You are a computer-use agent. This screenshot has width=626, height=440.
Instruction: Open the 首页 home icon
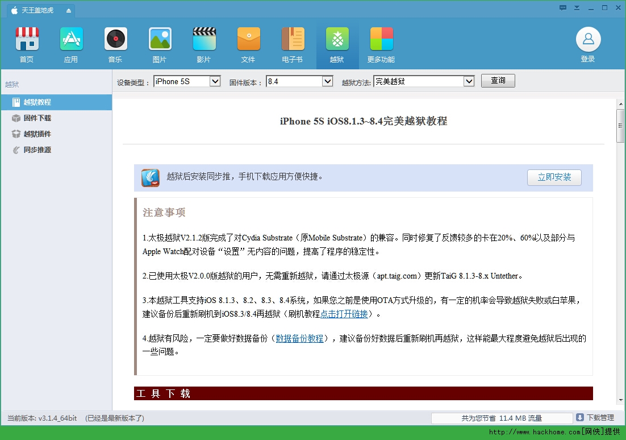pyautogui.click(x=27, y=39)
